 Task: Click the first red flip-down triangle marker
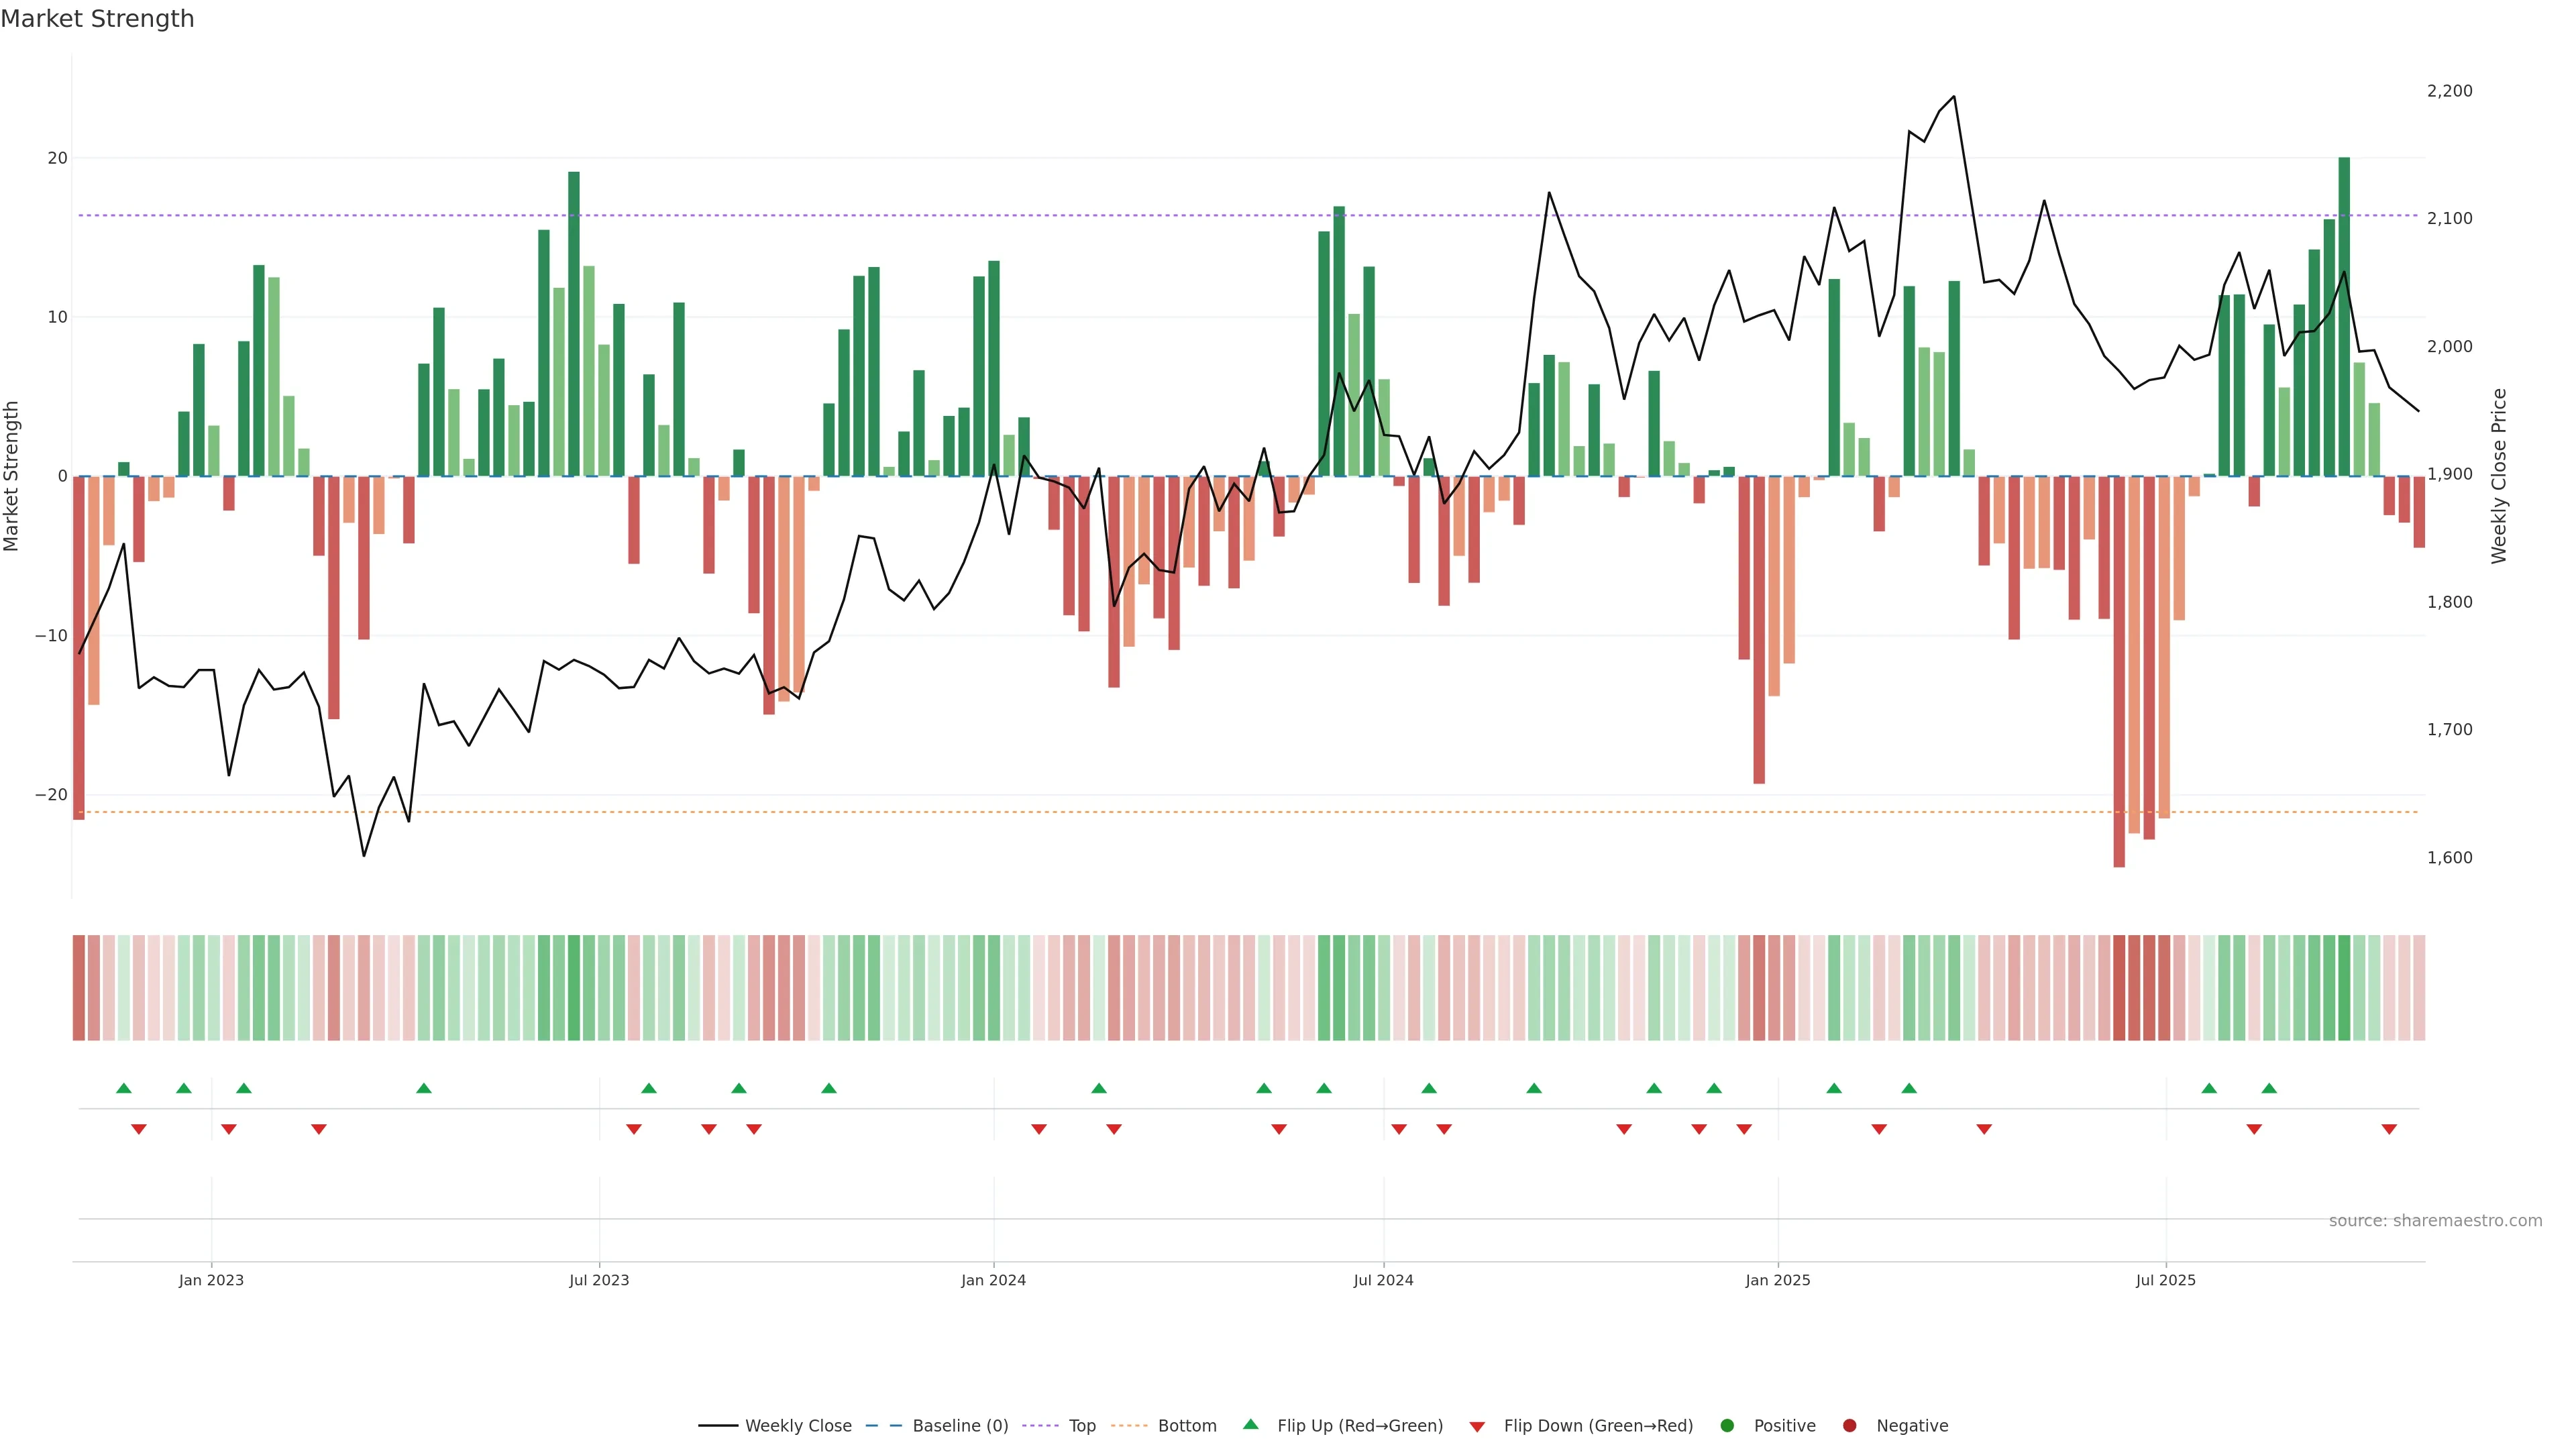(x=139, y=1129)
